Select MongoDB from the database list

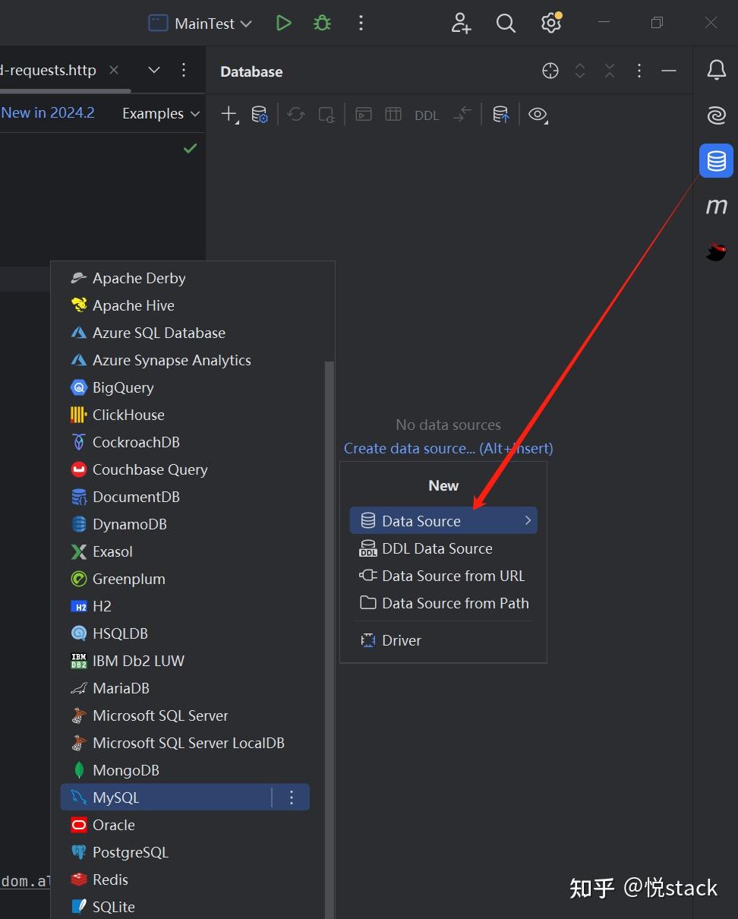click(124, 769)
